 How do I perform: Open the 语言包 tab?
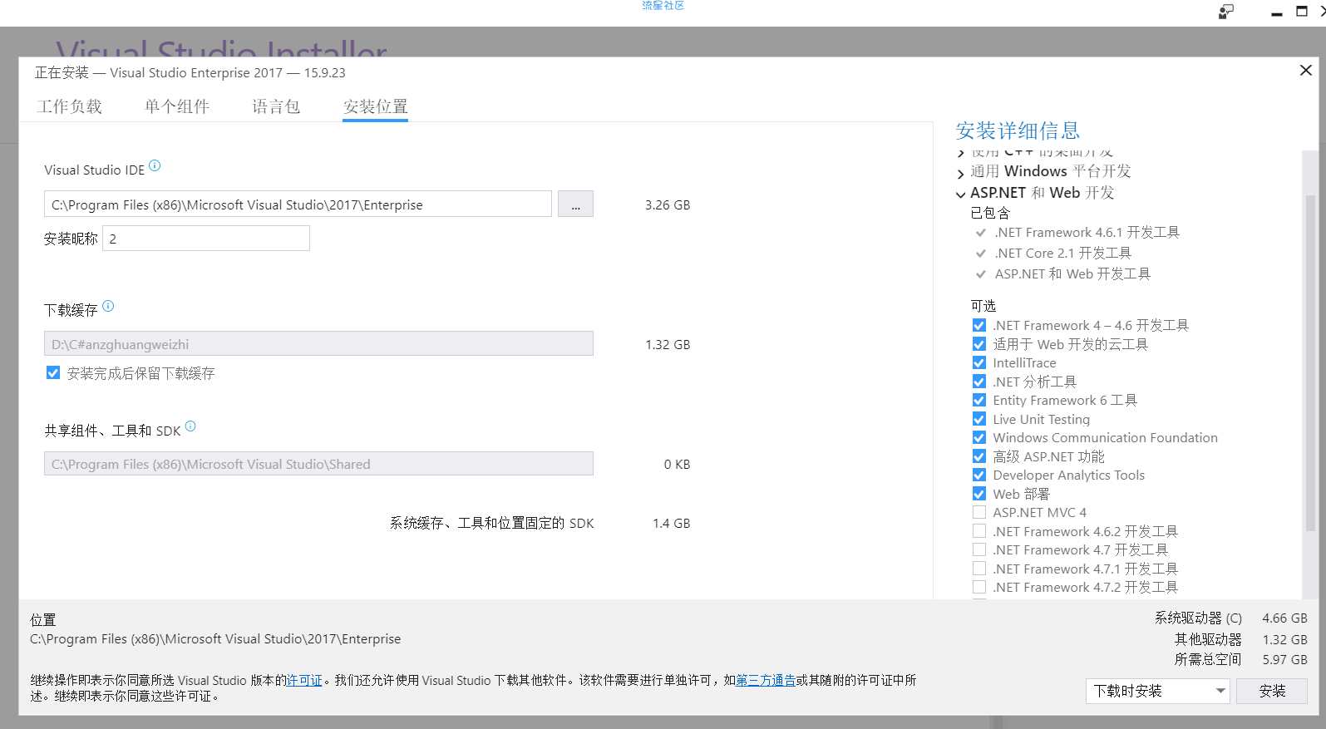click(x=276, y=106)
